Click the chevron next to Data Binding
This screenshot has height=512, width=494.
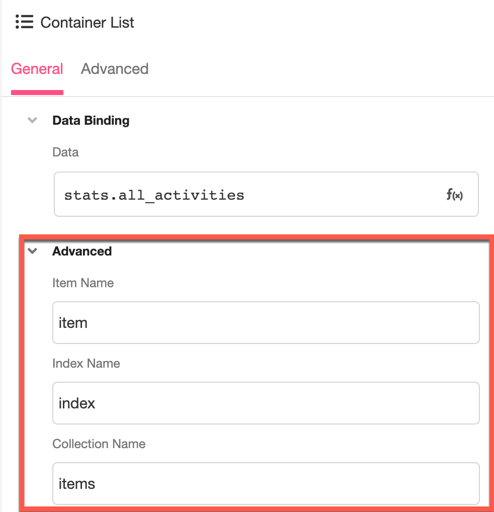click(32, 120)
